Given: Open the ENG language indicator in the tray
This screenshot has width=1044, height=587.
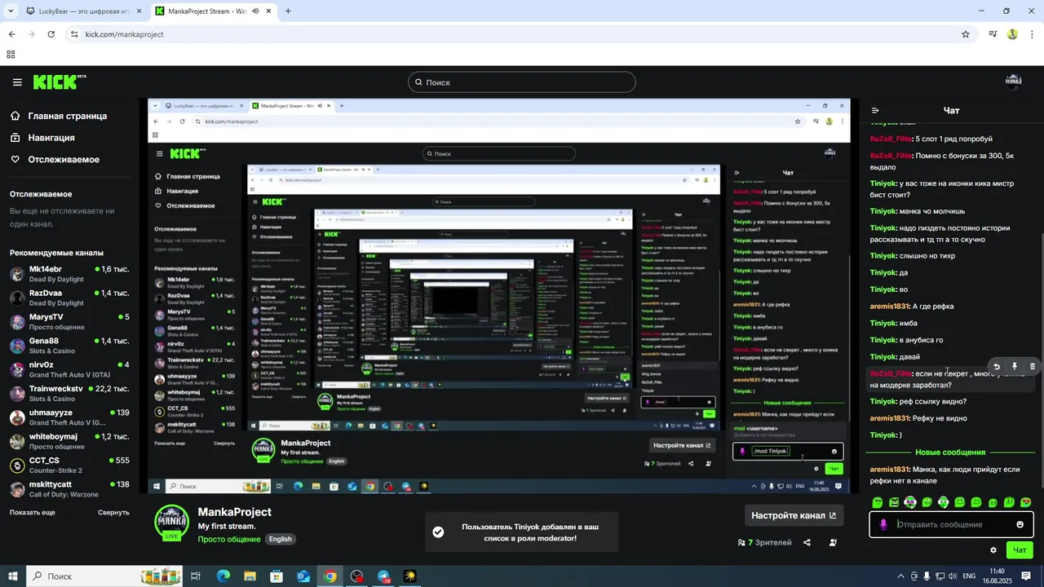Looking at the screenshot, I should (x=969, y=576).
